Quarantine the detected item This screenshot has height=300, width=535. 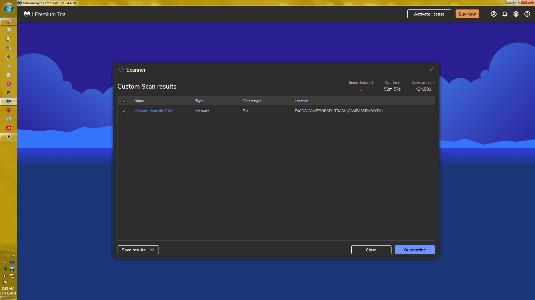click(x=415, y=250)
